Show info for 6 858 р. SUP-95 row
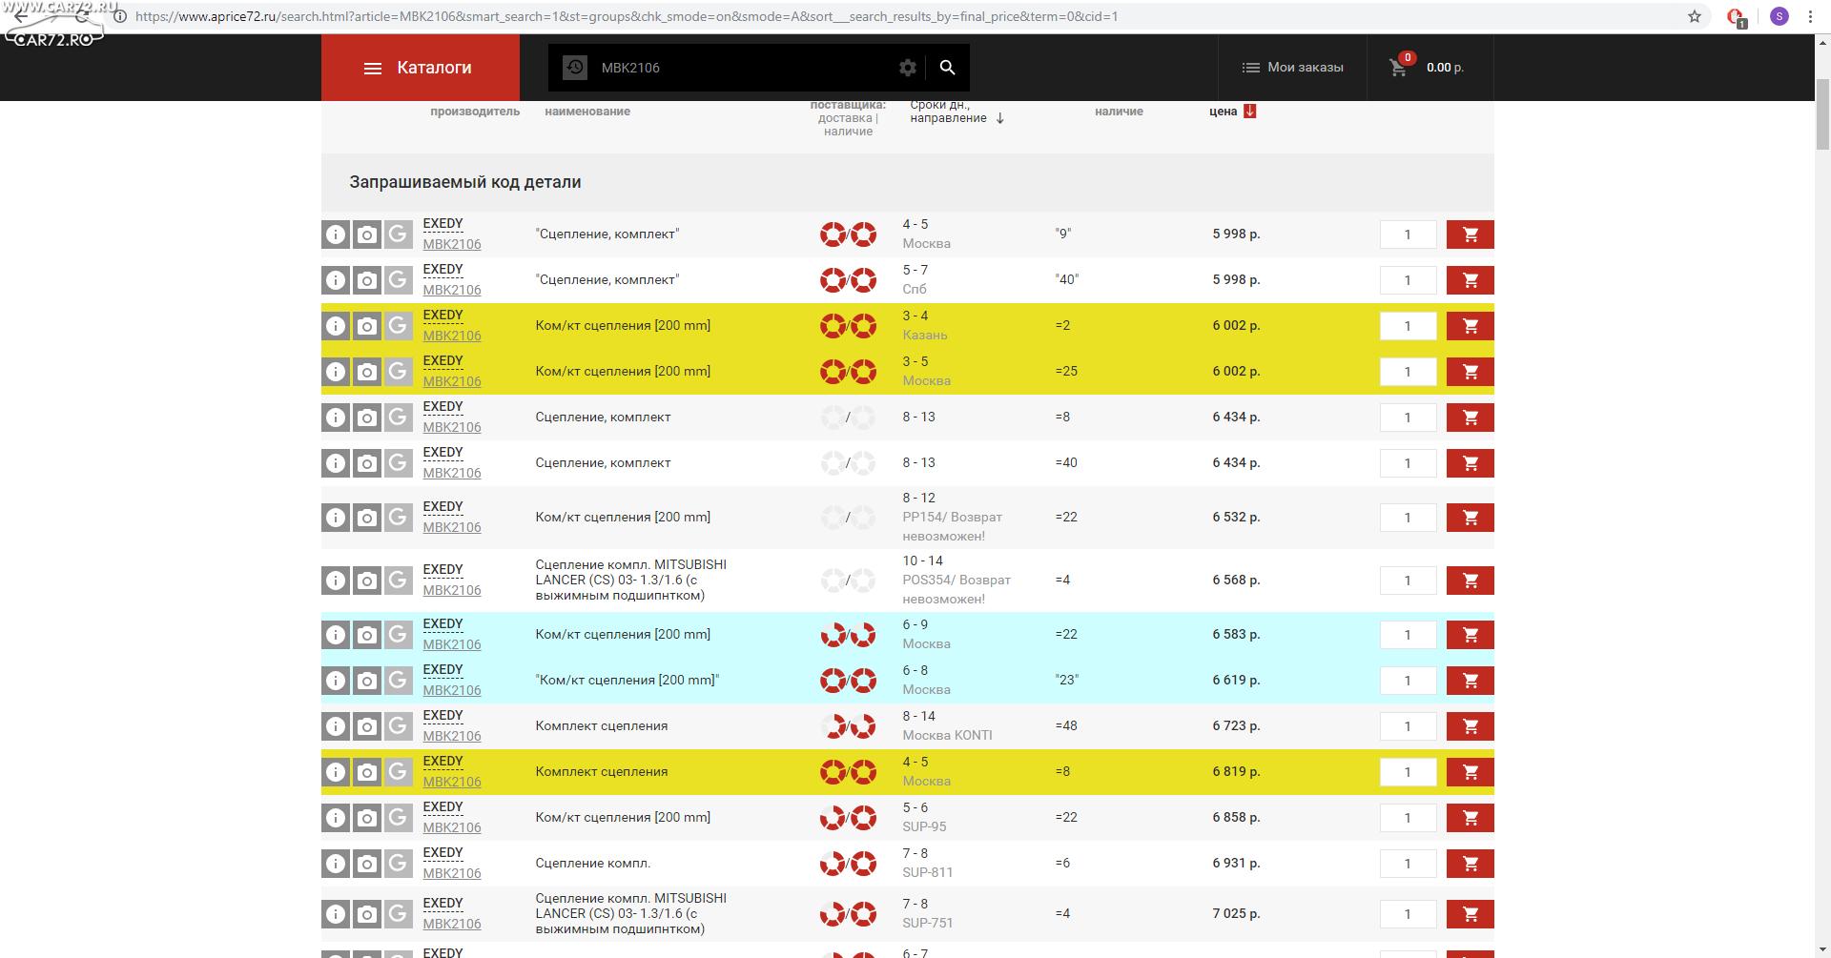 pyautogui.click(x=336, y=818)
